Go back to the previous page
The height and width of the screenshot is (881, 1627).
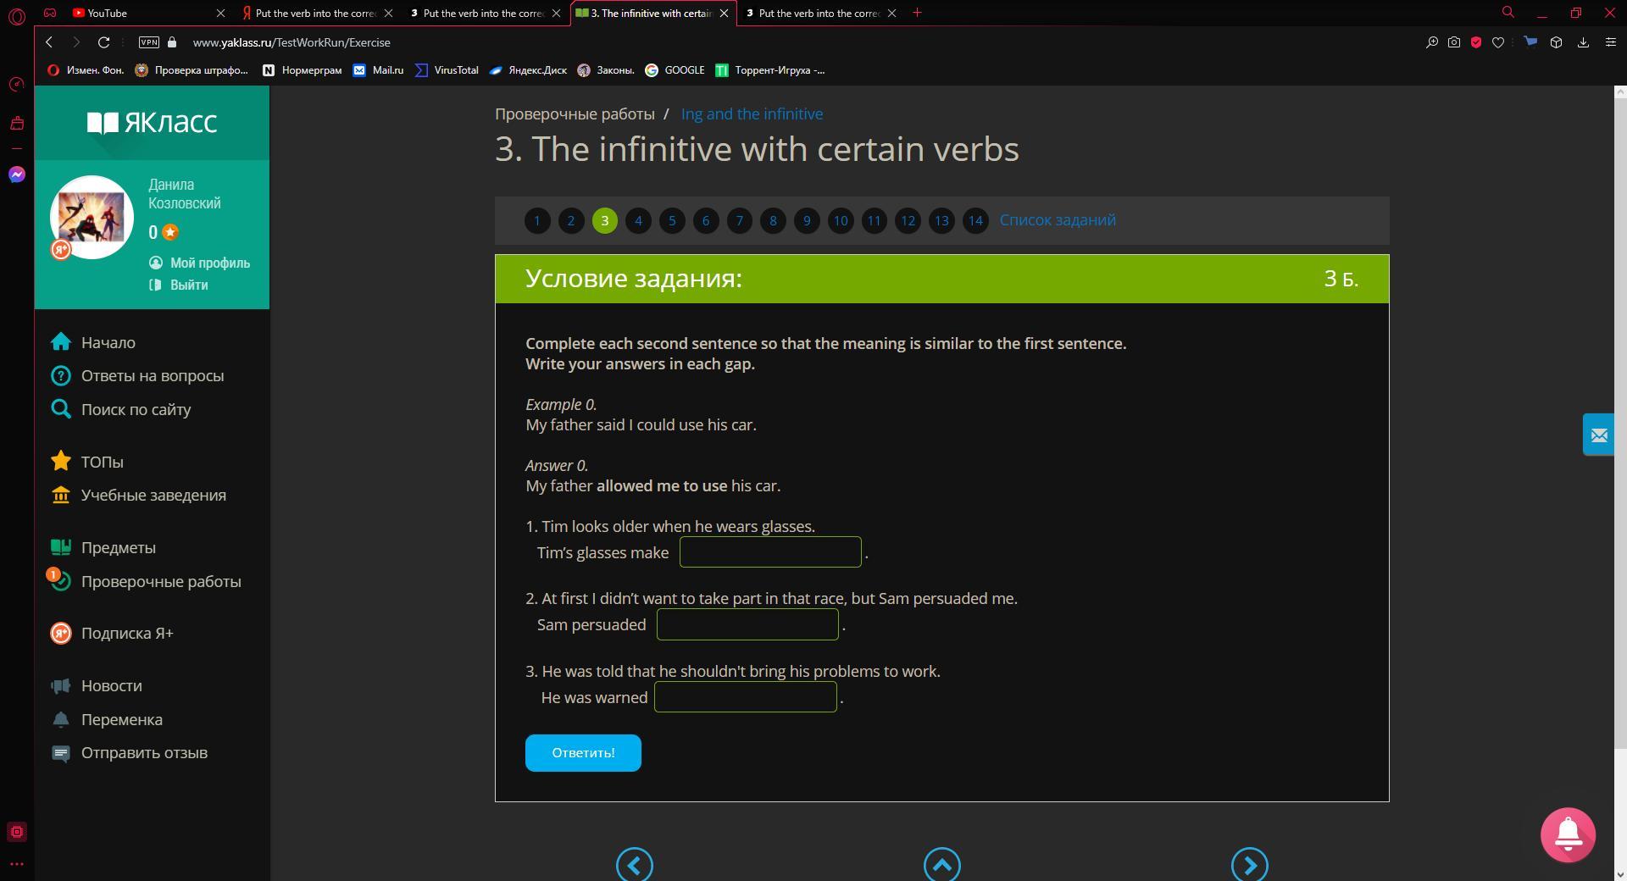[x=49, y=42]
